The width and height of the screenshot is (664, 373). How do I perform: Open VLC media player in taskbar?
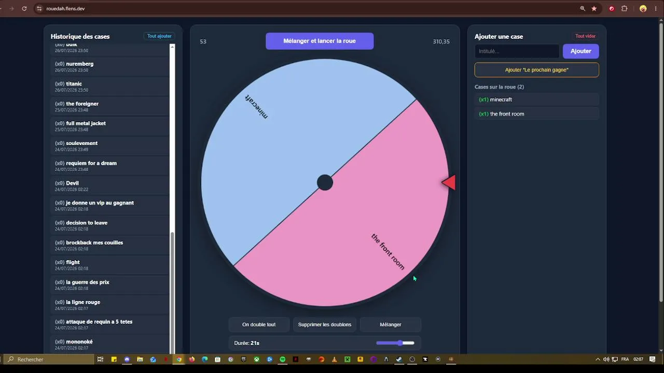tap(334, 359)
